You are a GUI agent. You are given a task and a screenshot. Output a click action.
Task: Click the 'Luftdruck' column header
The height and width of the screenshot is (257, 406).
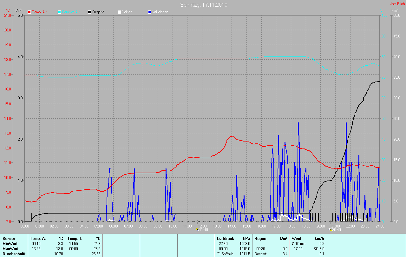226,238
